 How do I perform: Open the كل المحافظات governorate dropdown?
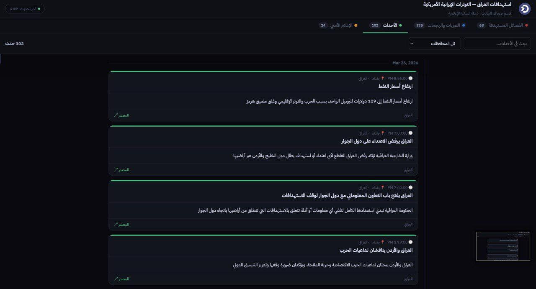click(434, 43)
